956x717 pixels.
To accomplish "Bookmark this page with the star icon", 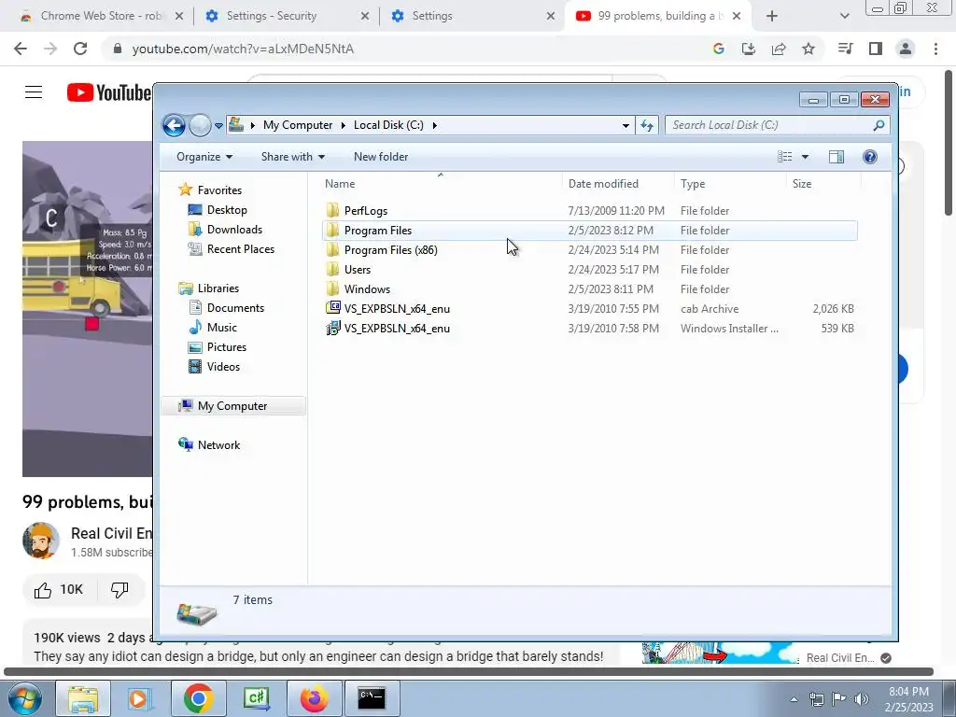I will [x=808, y=49].
